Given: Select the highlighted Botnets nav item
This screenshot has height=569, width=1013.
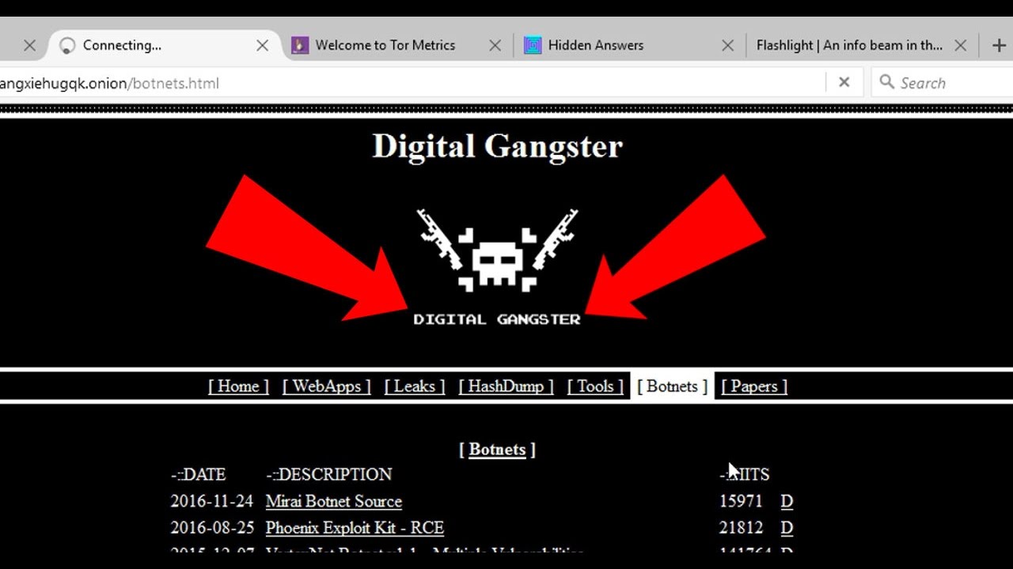Looking at the screenshot, I should tap(672, 386).
